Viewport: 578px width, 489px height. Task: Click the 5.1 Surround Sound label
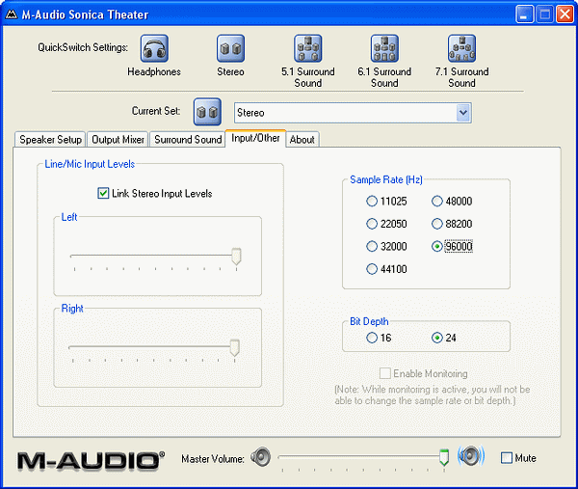(x=308, y=77)
